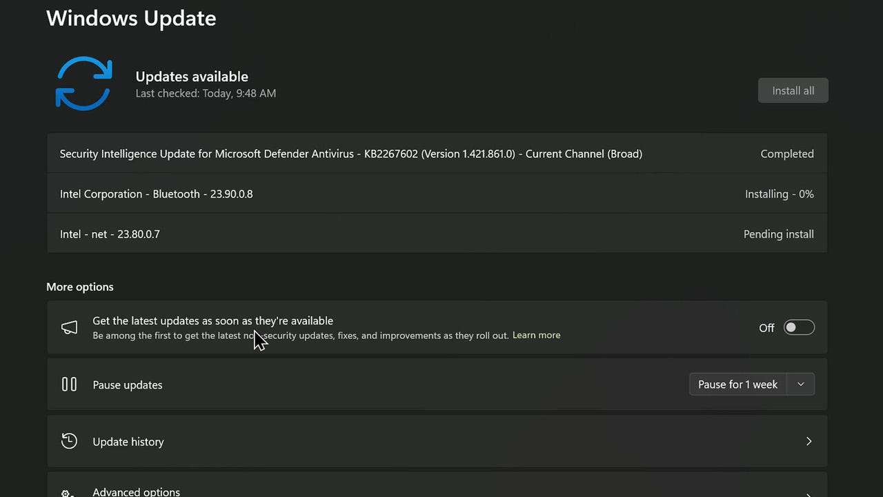Click the Pending install status

pos(779,234)
